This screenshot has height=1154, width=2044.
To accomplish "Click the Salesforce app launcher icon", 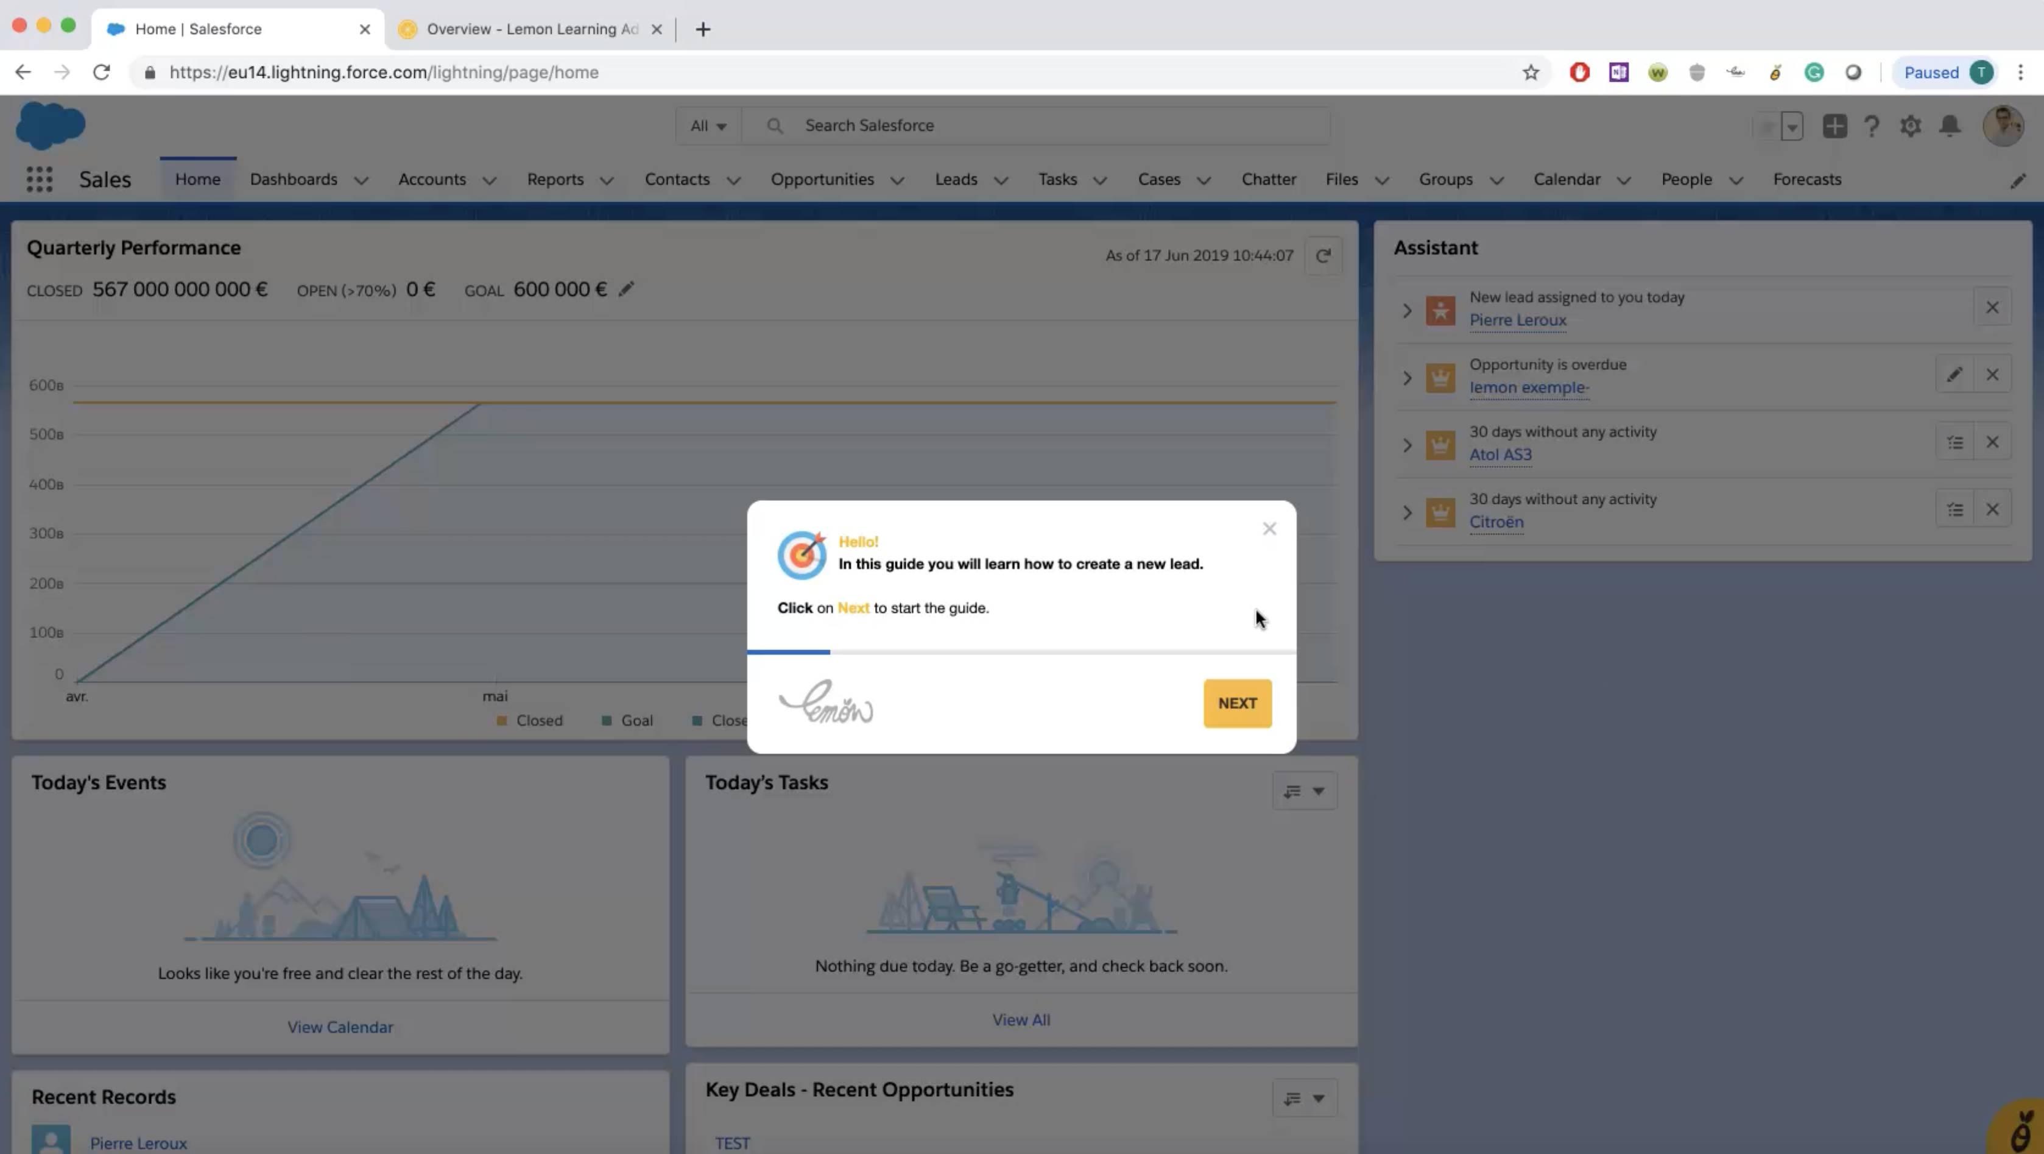I will click(x=38, y=179).
